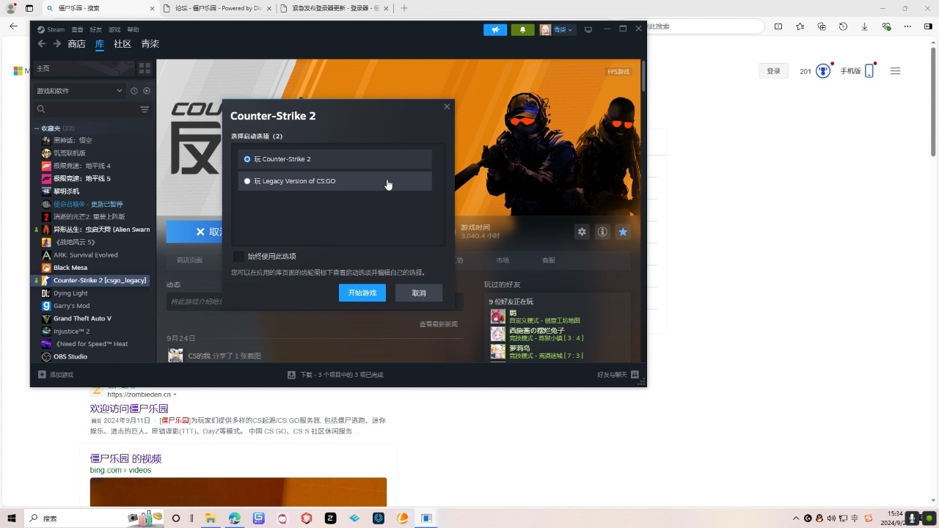Image resolution: width=939 pixels, height=528 pixels.
Task: Open the browser downloads icon
Action: (x=865, y=26)
